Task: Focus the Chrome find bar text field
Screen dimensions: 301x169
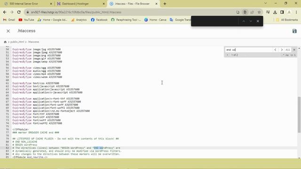Action: pyautogui.click(x=215, y=21)
